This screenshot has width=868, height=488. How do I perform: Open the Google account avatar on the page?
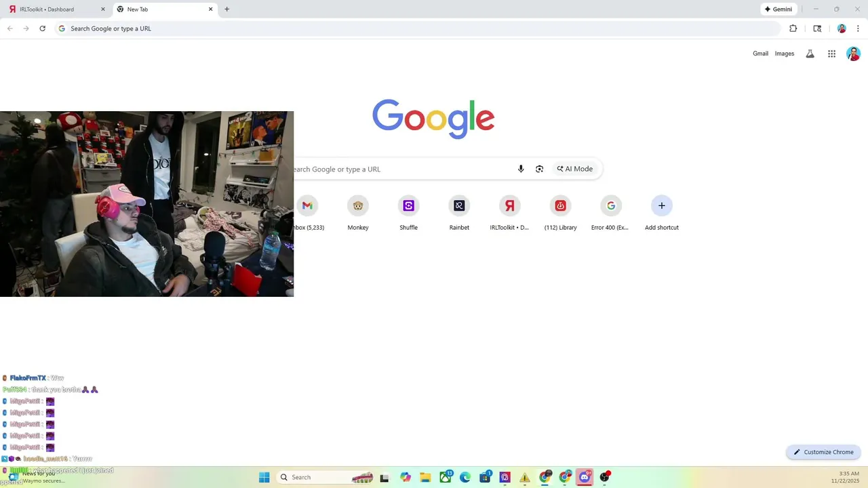point(853,54)
